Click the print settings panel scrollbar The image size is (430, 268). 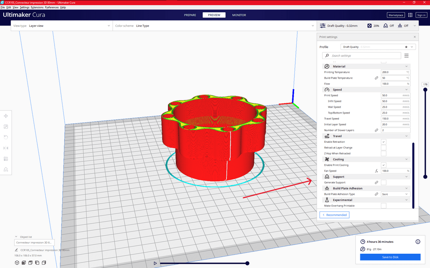[413, 175]
